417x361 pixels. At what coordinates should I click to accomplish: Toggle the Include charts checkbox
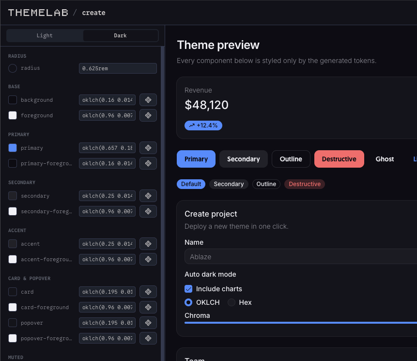click(188, 289)
